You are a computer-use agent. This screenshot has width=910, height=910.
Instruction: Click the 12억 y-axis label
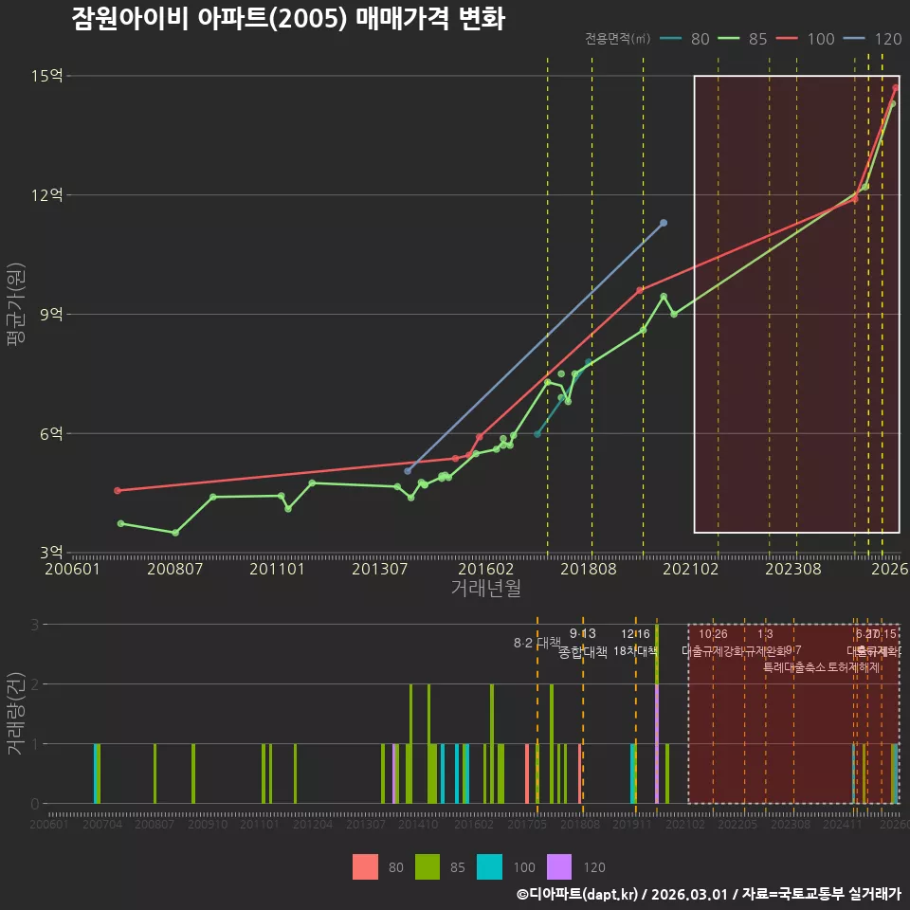[x=47, y=194]
